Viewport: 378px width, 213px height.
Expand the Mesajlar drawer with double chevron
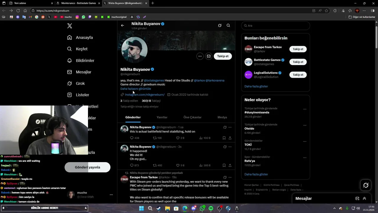click(x=364, y=199)
